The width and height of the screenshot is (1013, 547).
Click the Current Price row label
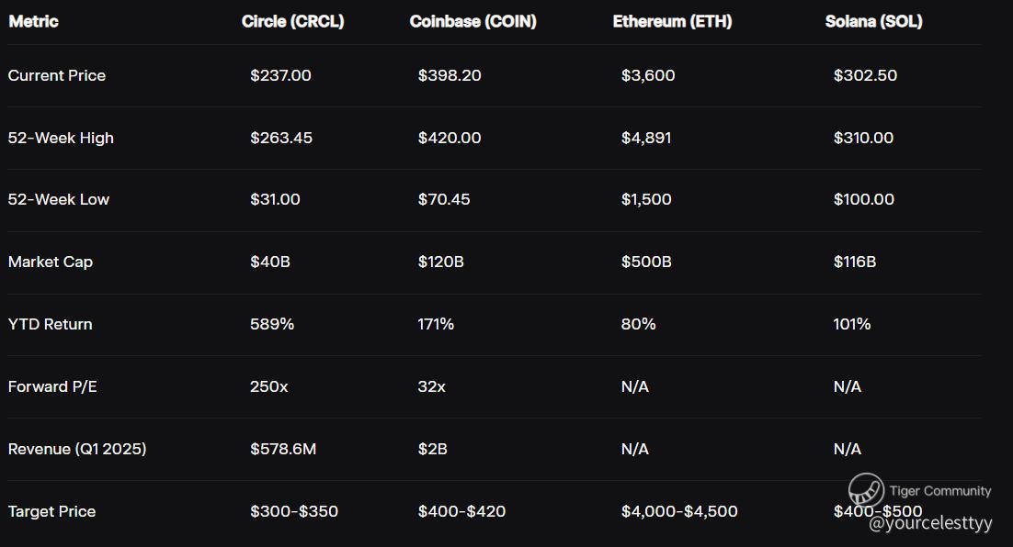pyautogui.click(x=57, y=76)
